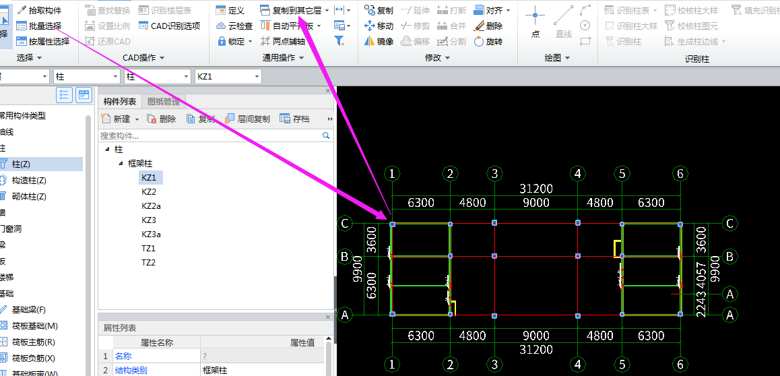Collapse the 柱 root tree node
The height and width of the screenshot is (376, 780).
[x=108, y=149]
